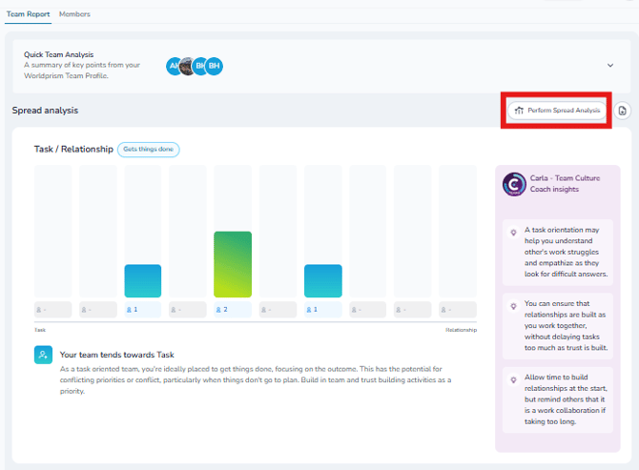Click the Carla coach avatar icon
The image size is (639, 470).
[514, 184]
